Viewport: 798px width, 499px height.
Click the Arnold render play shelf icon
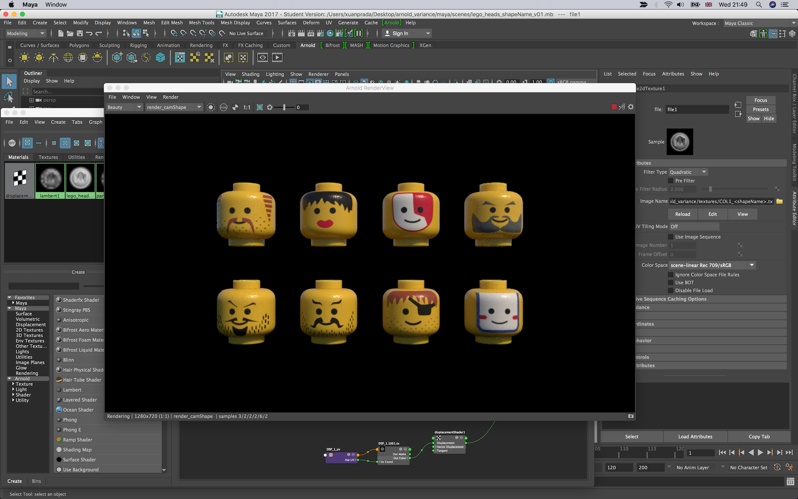277,57
